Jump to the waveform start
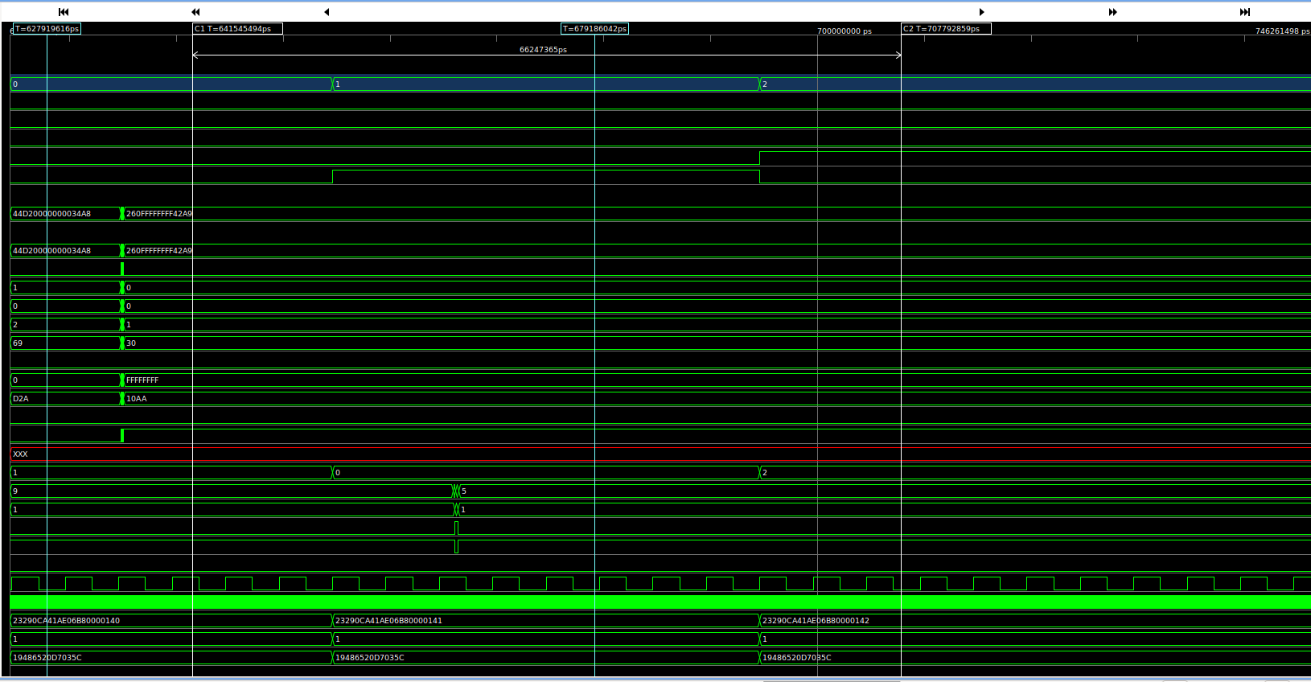Image resolution: width=1311 pixels, height=682 pixels. point(64,12)
